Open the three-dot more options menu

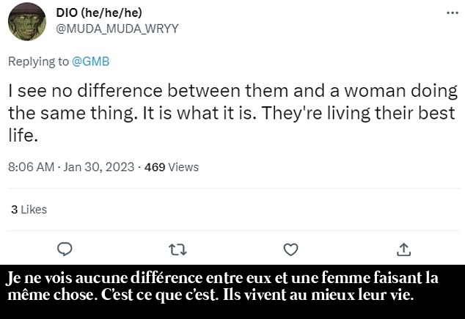tap(453, 14)
